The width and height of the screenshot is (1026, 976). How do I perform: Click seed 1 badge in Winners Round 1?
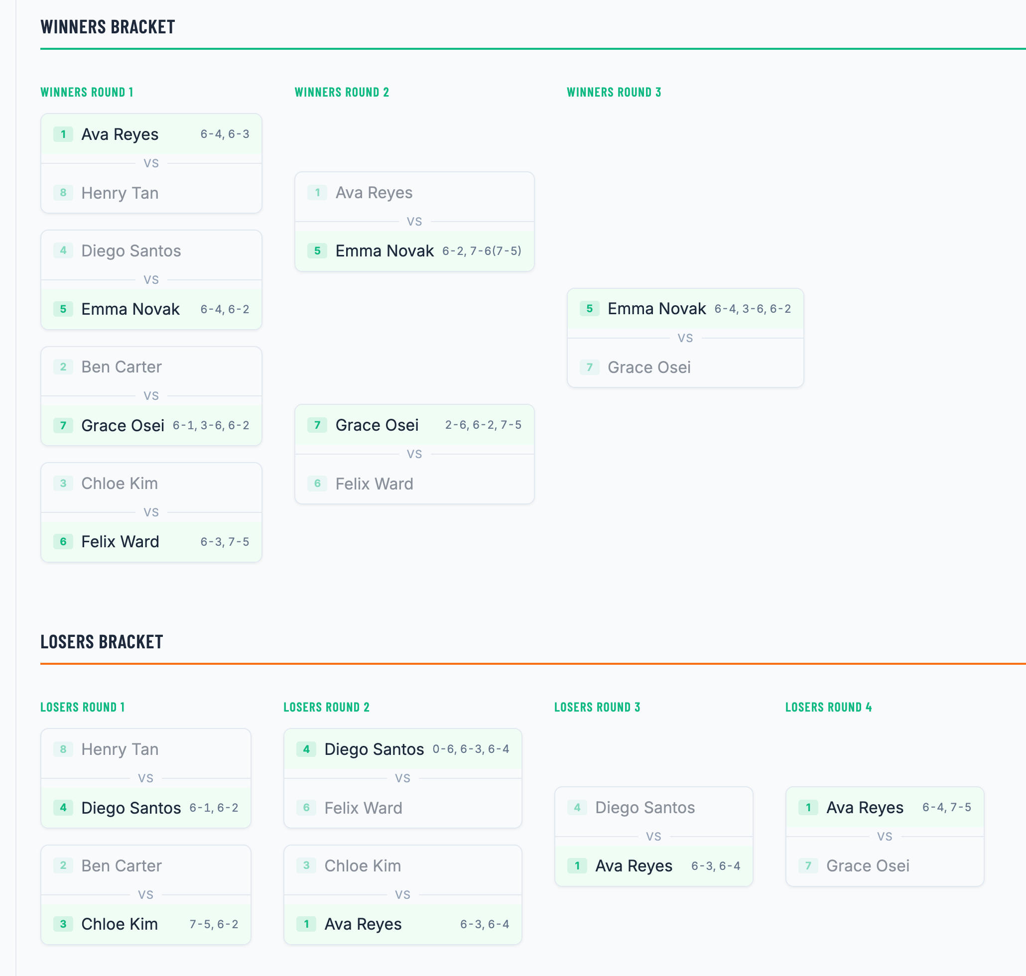pyautogui.click(x=63, y=134)
